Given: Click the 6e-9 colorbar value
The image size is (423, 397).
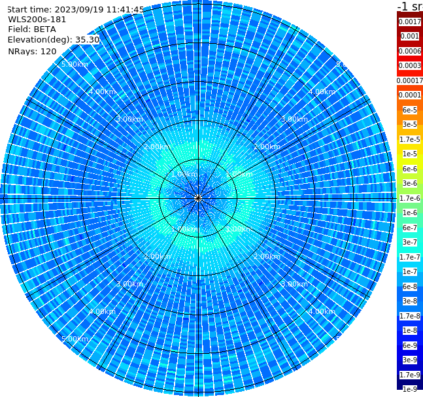Looking at the screenshot, I should pyautogui.click(x=410, y=345).
